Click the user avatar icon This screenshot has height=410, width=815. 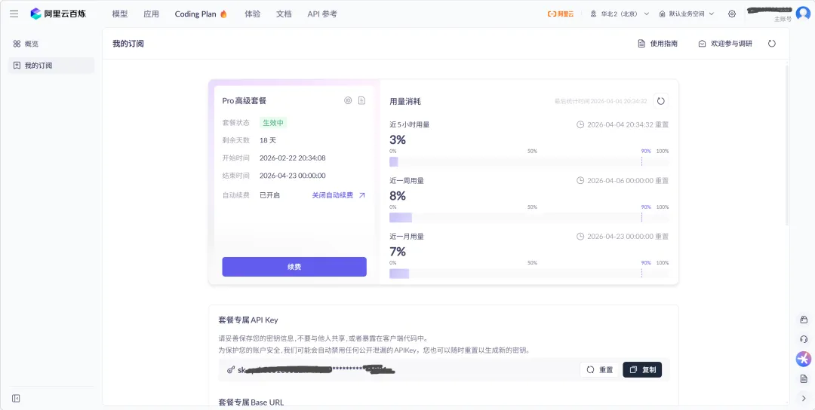click(x=804, y=14)
